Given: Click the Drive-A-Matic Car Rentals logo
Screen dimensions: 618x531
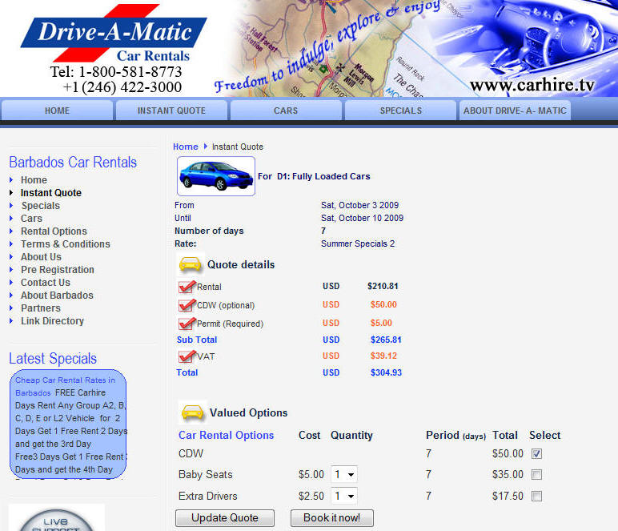Looking at the screenshot, I should [x=114, y=34].
